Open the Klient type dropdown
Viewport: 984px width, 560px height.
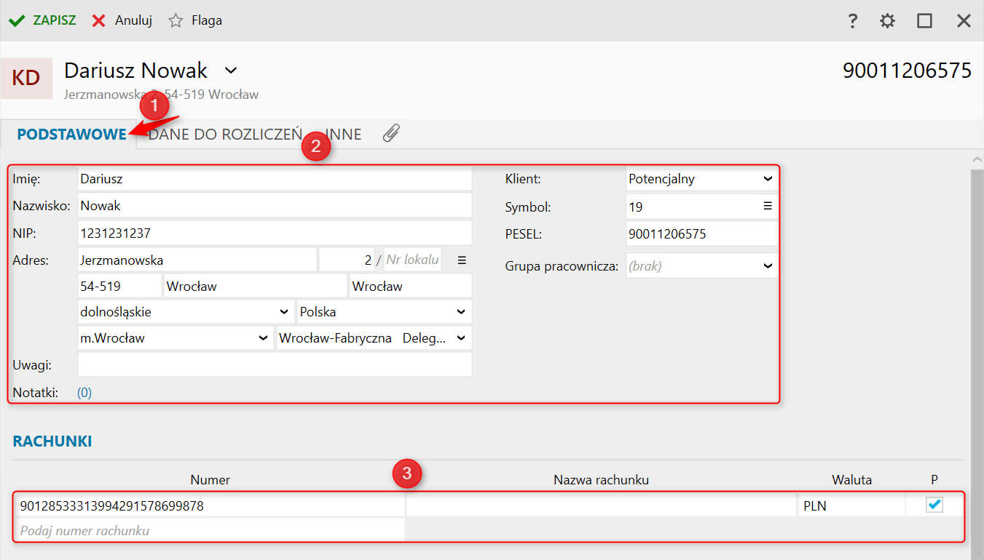[x=702, y=179]
